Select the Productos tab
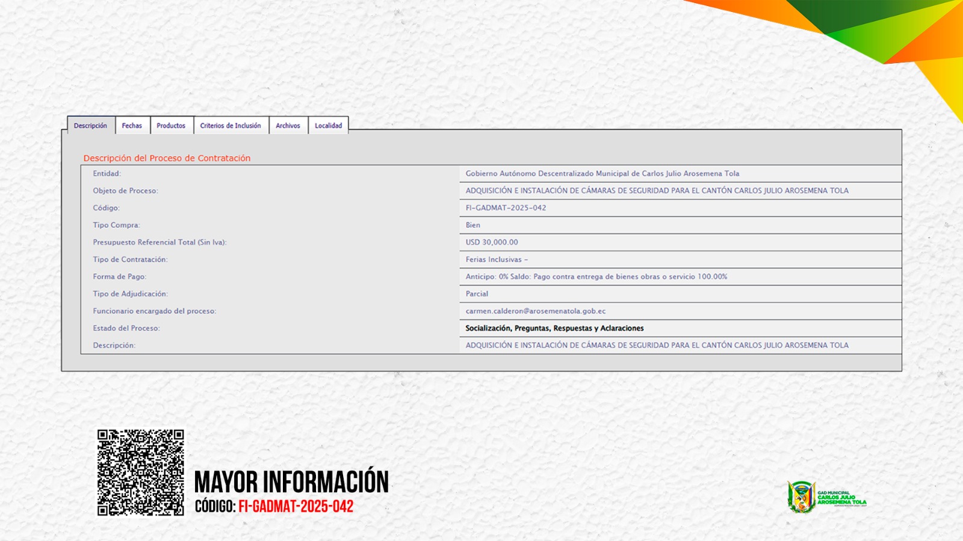This screenshot has width=963, height=541. pos(171,126)
